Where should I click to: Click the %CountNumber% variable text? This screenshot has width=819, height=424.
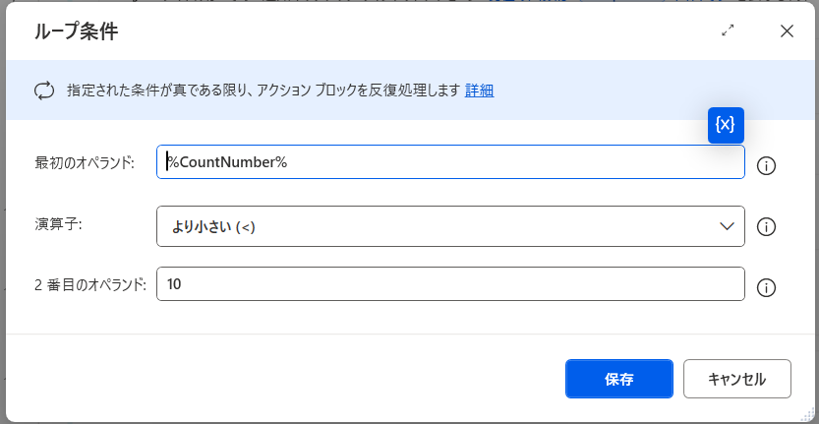[227, 162]
